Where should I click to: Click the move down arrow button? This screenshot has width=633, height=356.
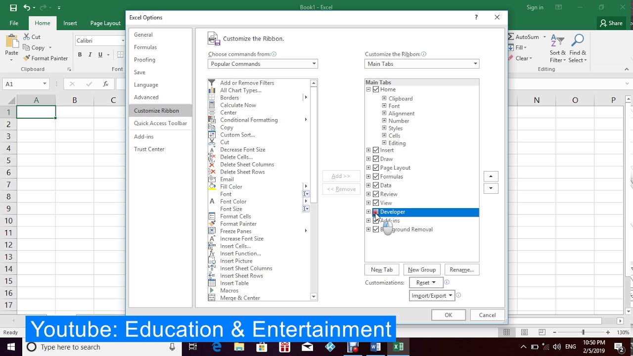coord(491,188)
